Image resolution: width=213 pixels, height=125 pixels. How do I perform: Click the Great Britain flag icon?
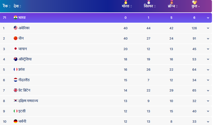(x=16, y=90)
